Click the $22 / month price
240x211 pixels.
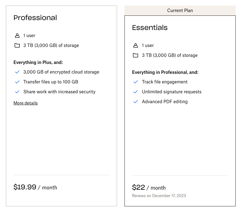(149, 188)
